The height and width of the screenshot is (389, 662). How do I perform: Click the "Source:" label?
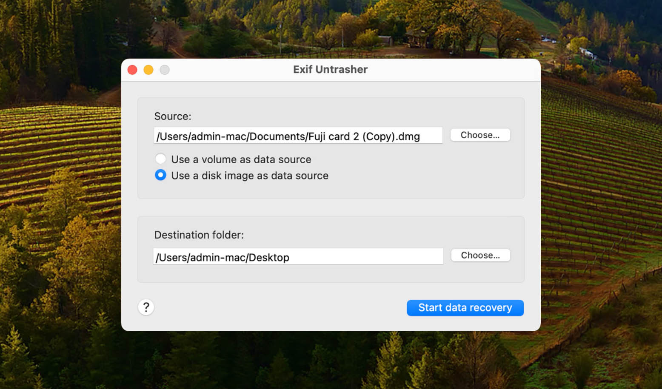pyautogui.click(x=173, y=116)
